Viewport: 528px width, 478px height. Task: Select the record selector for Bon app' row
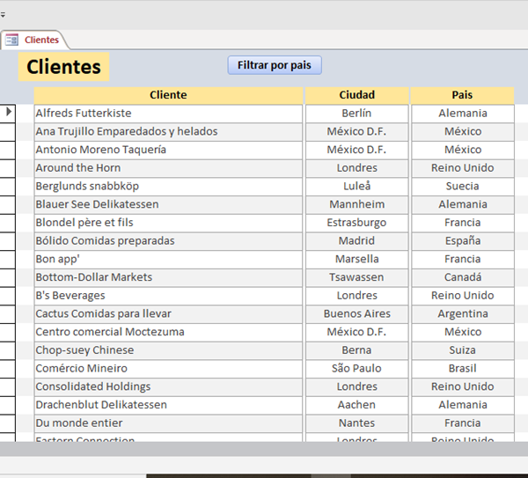tap(8, 260)
